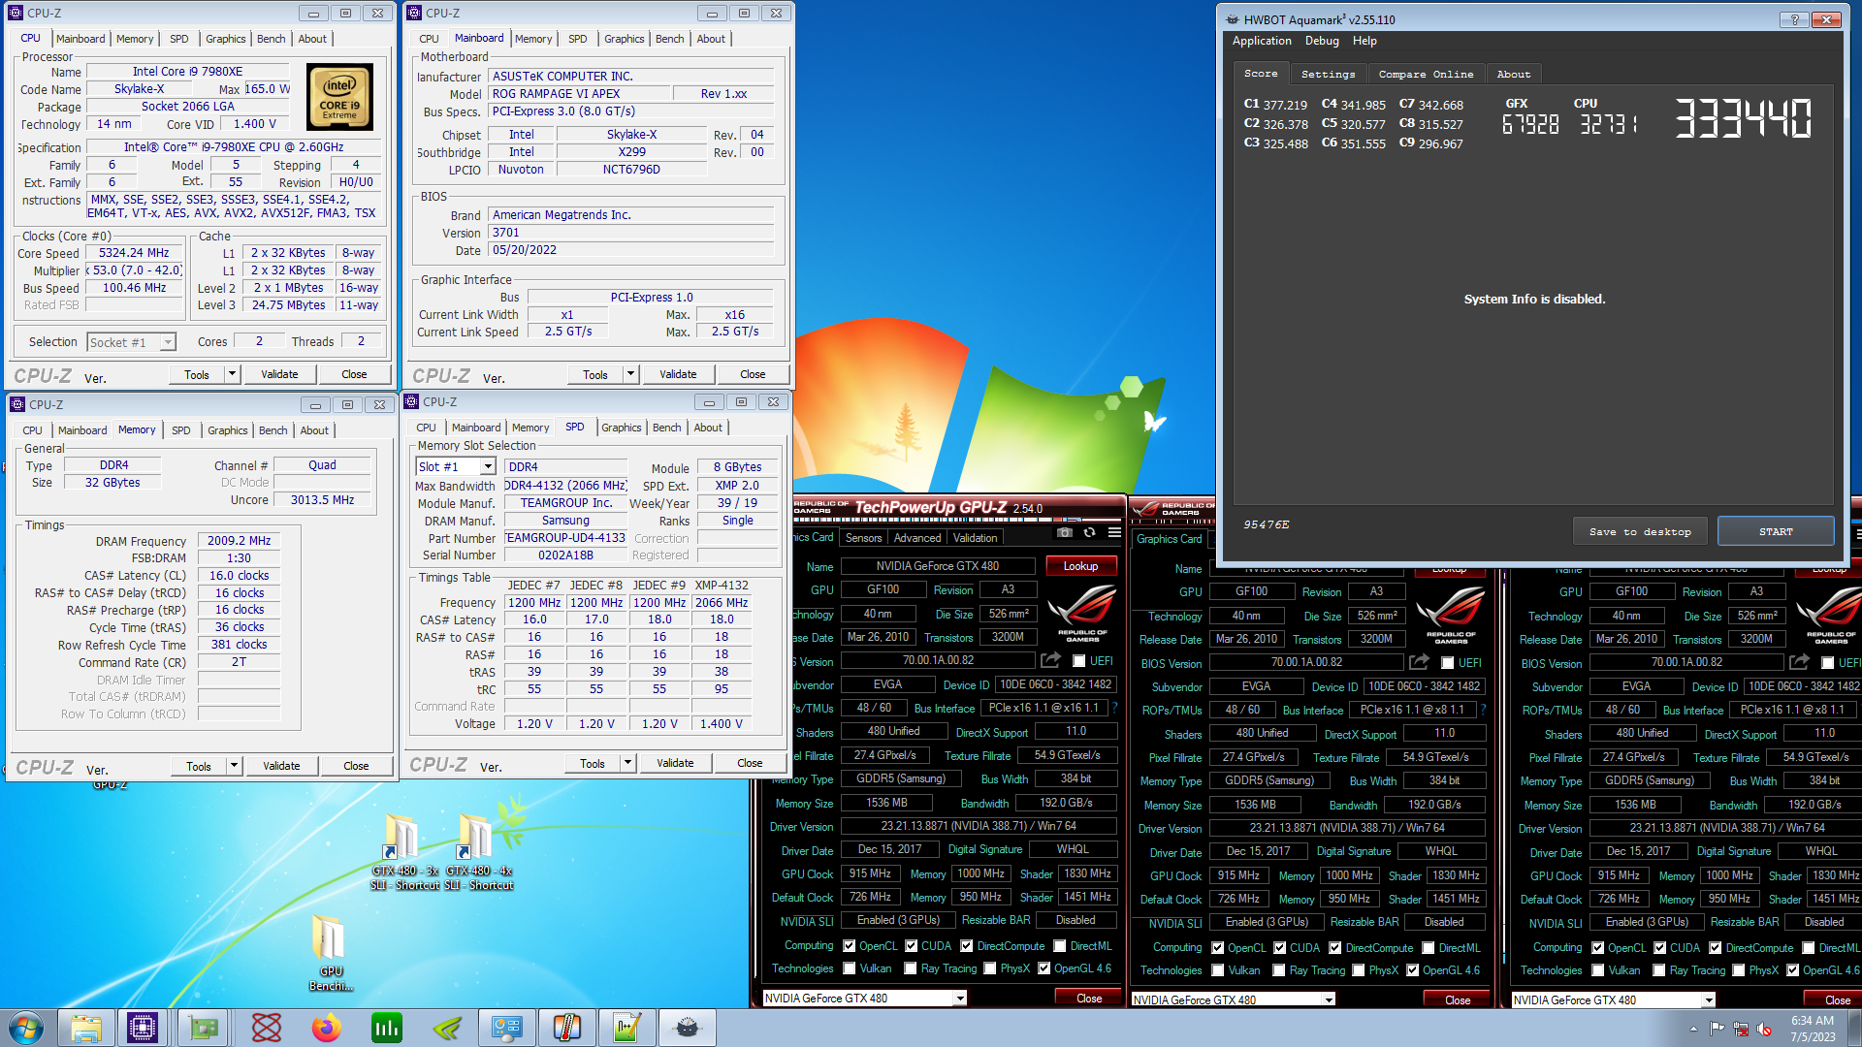Click the Bus Interface question mark in the middle GPU-Z window
This screenshot has height=1047, width=1862.
pyautogui.click(x=1483, y=710)
